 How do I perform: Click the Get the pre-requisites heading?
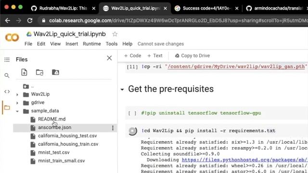point(171,89)
